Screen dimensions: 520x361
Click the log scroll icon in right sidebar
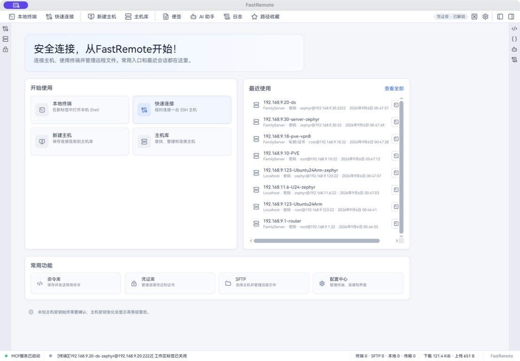[514, 60]
